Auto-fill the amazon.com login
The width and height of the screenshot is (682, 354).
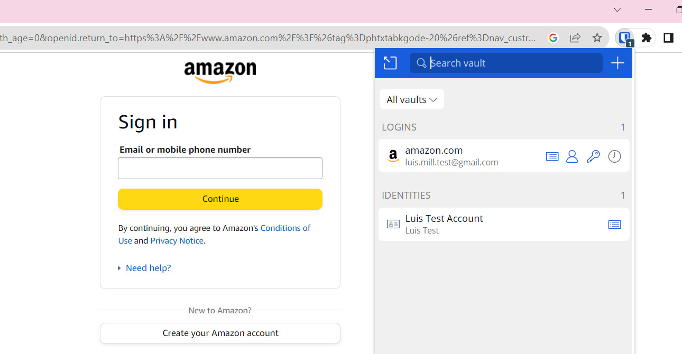point(552,156)
